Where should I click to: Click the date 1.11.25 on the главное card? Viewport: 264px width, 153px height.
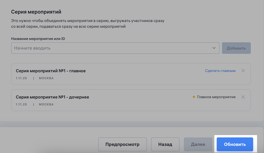coord(21,78)
